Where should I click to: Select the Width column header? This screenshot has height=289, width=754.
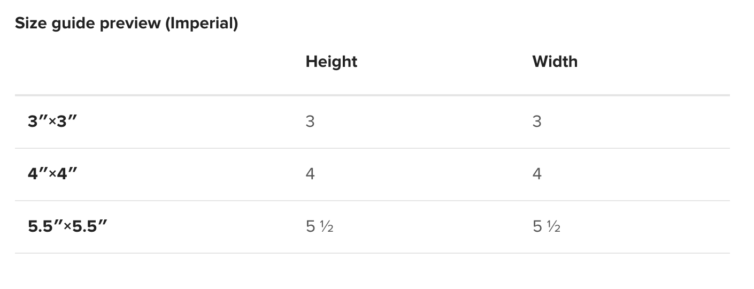pos(555,62)
